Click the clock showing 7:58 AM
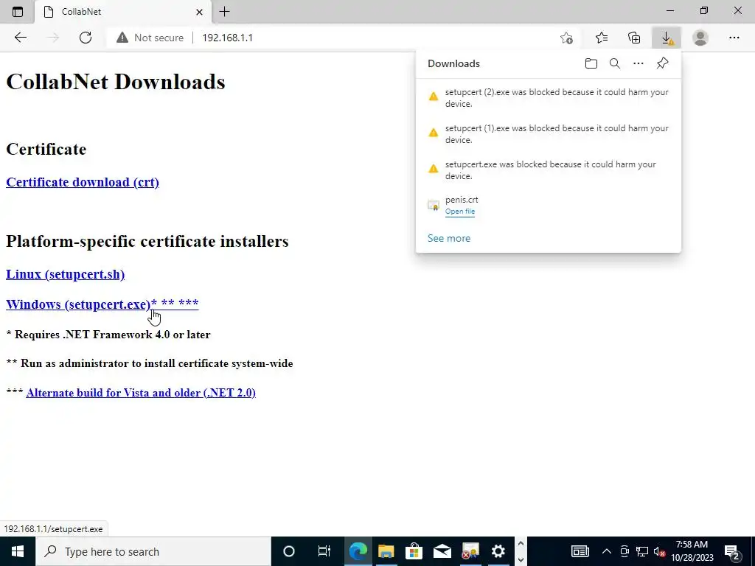 click(692, 551)
